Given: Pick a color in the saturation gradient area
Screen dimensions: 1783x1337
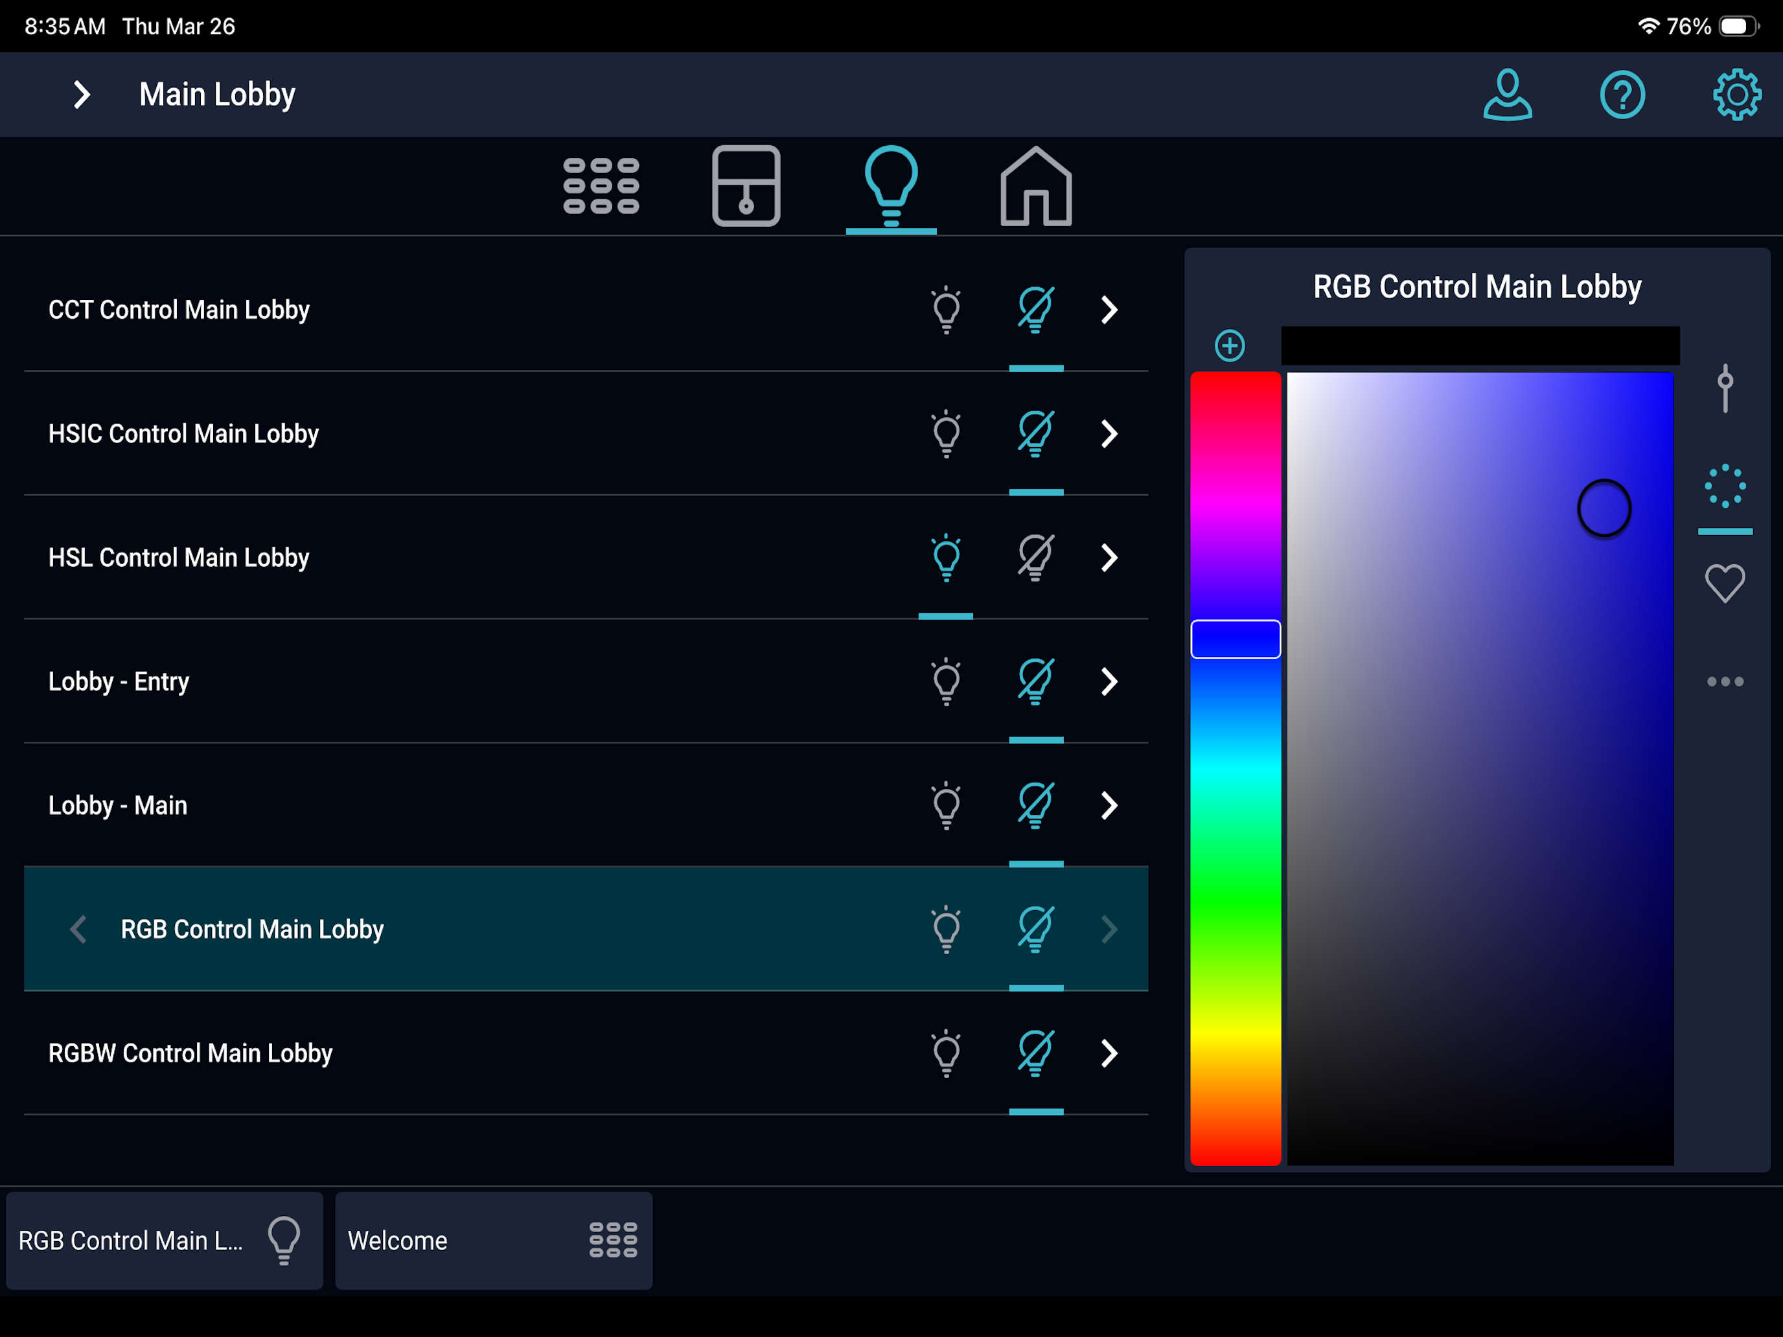Looking at the screenshot, I should pyautogui.click(x=1480, y=768).
